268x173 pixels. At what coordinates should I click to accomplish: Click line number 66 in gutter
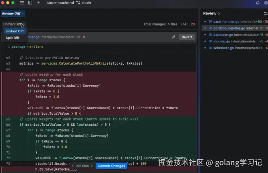click(8, 124)
